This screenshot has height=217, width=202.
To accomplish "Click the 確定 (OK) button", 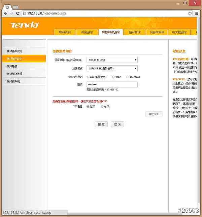I will (101, 124).
